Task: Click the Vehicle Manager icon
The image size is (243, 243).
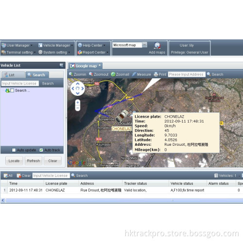Action: pos(40,45)
